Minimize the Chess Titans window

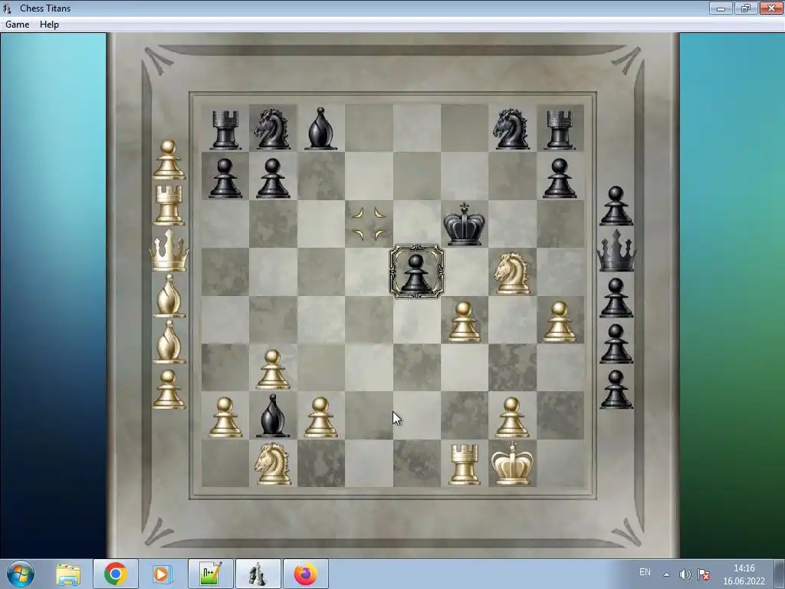(721, 8)
